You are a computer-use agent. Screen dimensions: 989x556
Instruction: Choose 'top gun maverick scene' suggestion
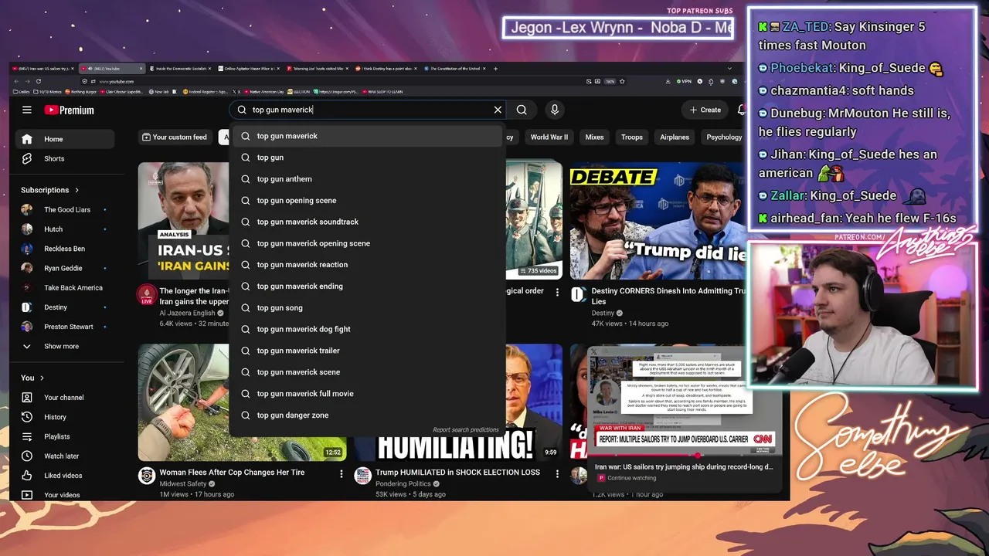coord(368,372)
